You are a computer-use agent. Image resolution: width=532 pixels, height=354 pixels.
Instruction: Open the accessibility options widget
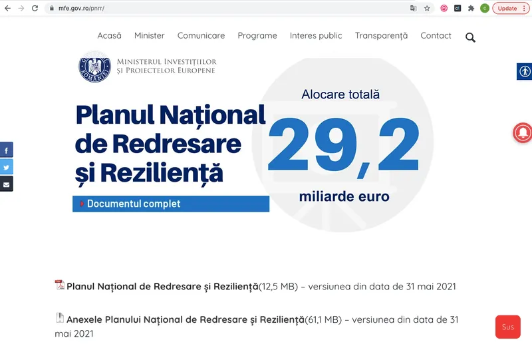pyautogui.click(x=524, y=71)
